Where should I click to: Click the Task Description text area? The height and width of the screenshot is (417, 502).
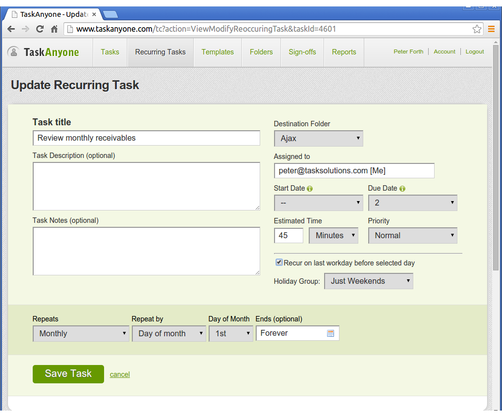tap(146, 186)
